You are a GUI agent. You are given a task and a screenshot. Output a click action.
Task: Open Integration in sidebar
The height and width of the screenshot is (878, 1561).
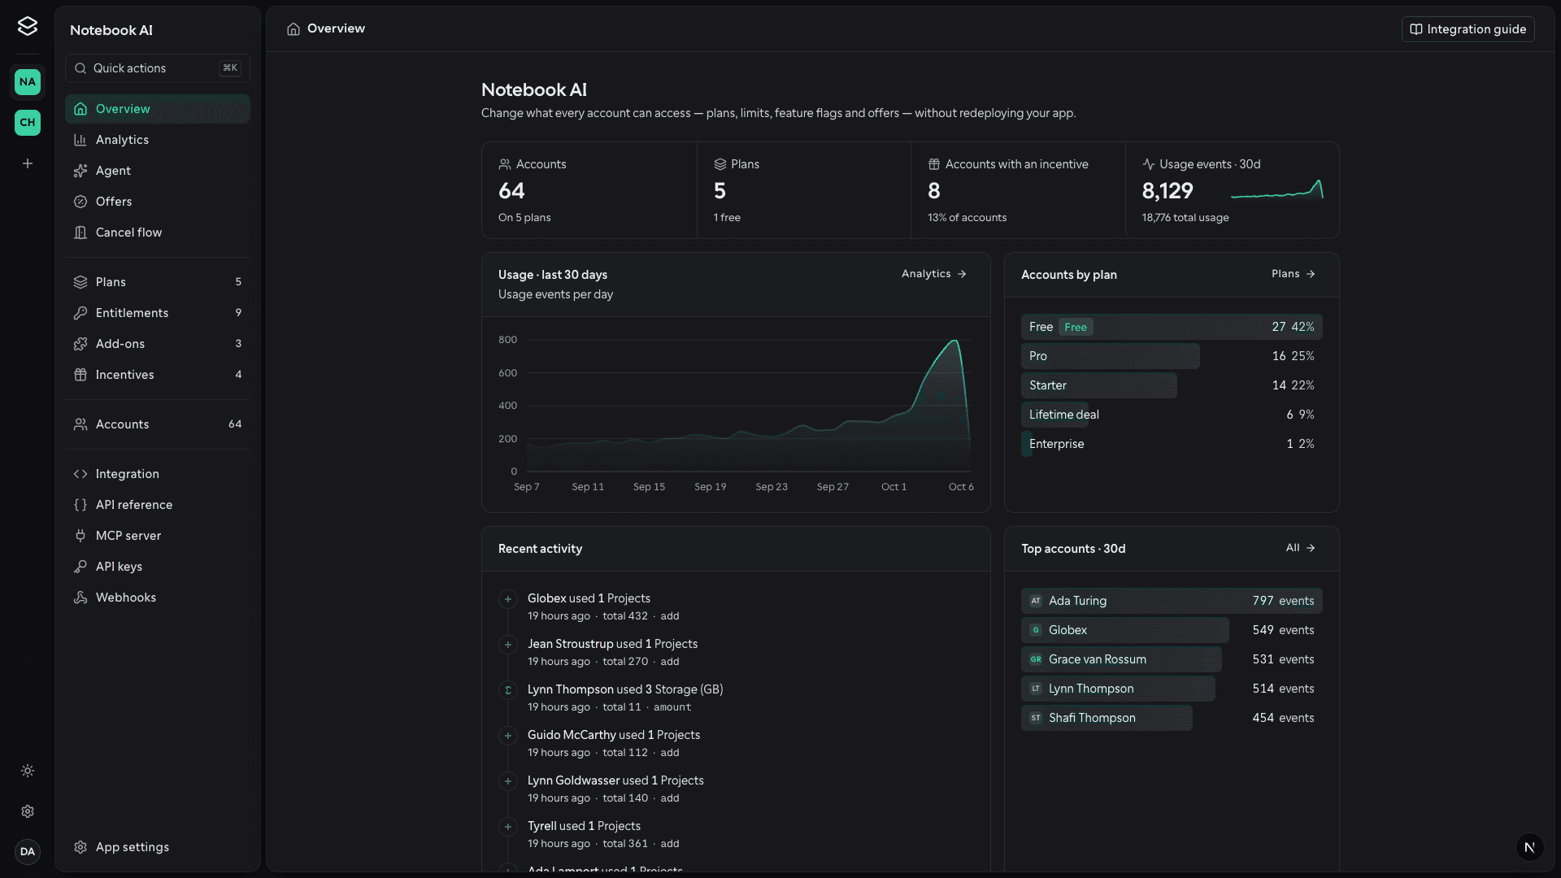tap(158, 474)
